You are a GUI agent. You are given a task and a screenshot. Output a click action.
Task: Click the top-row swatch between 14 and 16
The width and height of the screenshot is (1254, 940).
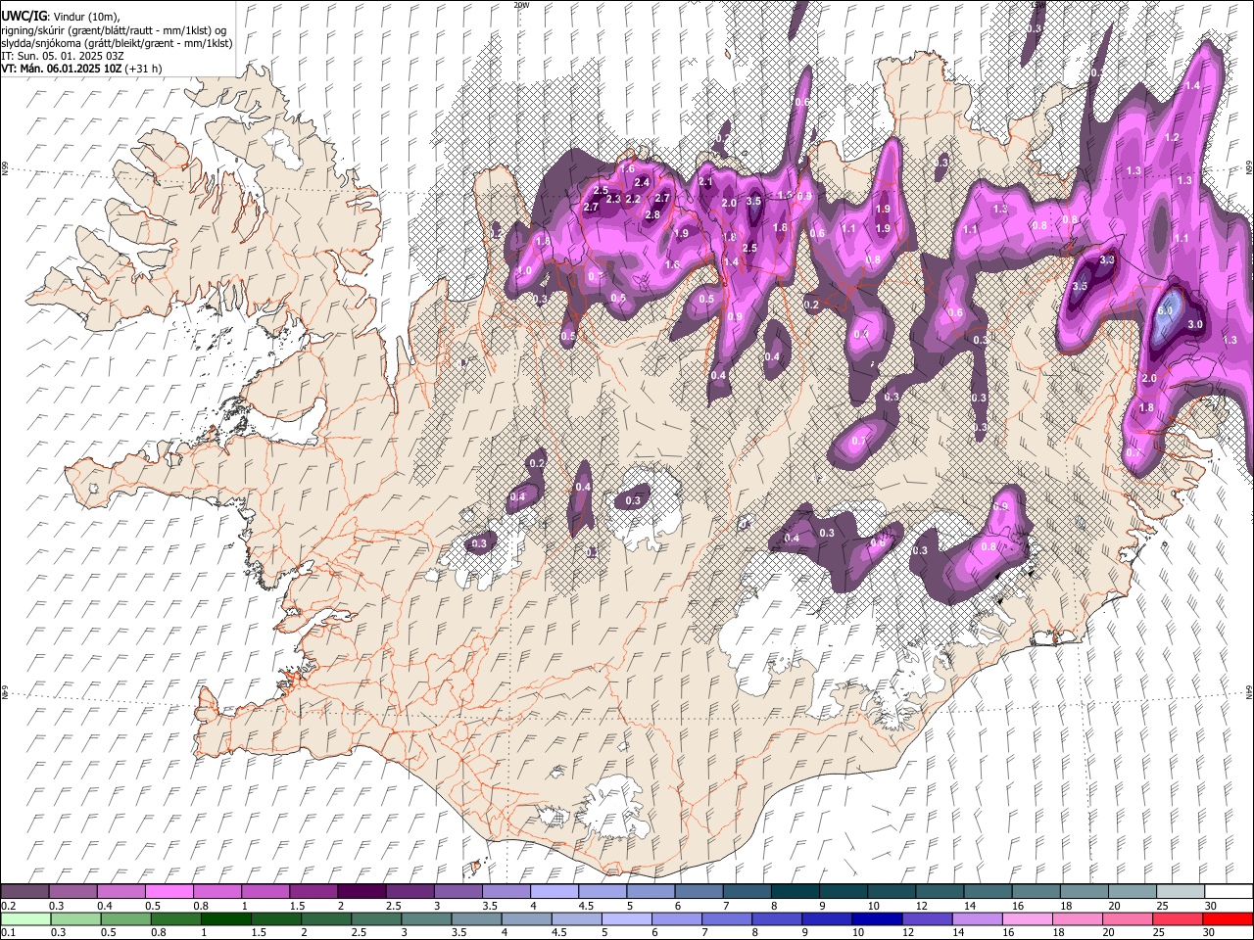click(988, 891)
